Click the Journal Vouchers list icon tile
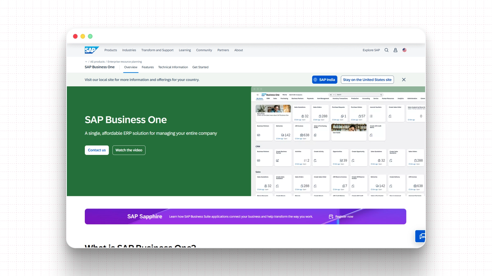Image resolution: width=492 pixels, height=276 pixels. coord(371,116)
